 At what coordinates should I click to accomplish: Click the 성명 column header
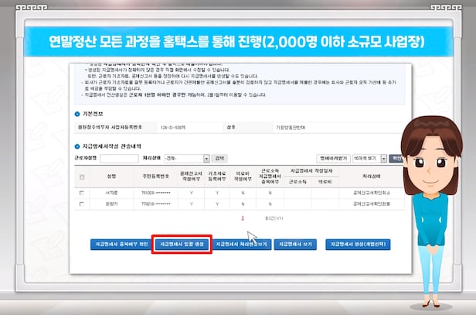point(110,176)
